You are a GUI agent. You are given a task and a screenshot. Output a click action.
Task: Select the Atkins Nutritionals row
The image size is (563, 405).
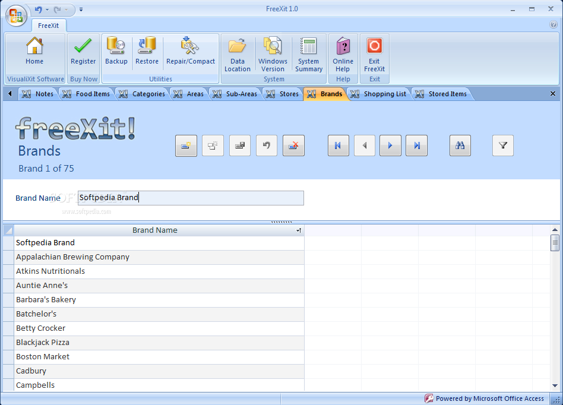[159, 271]
